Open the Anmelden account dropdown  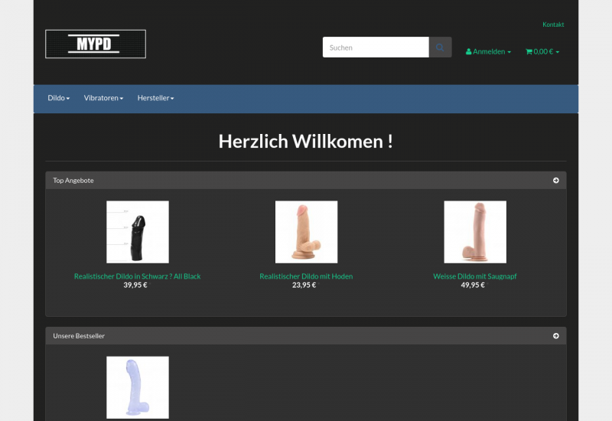488,52
